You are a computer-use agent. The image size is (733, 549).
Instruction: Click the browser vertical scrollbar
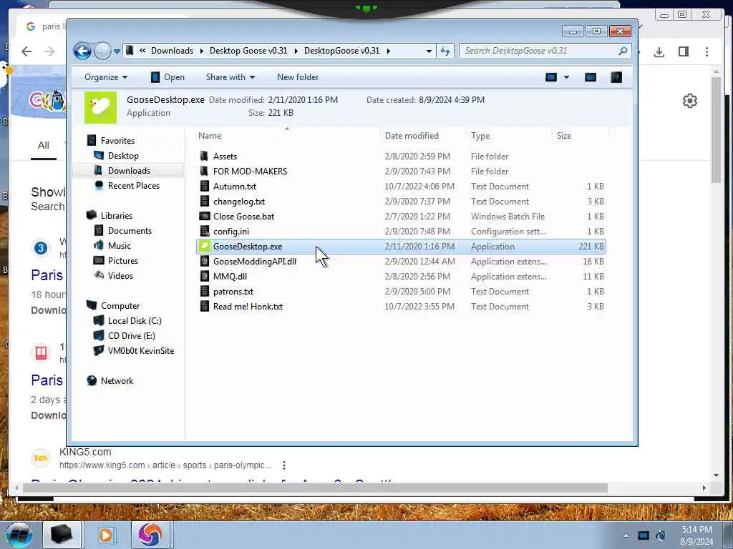(716, 130)
